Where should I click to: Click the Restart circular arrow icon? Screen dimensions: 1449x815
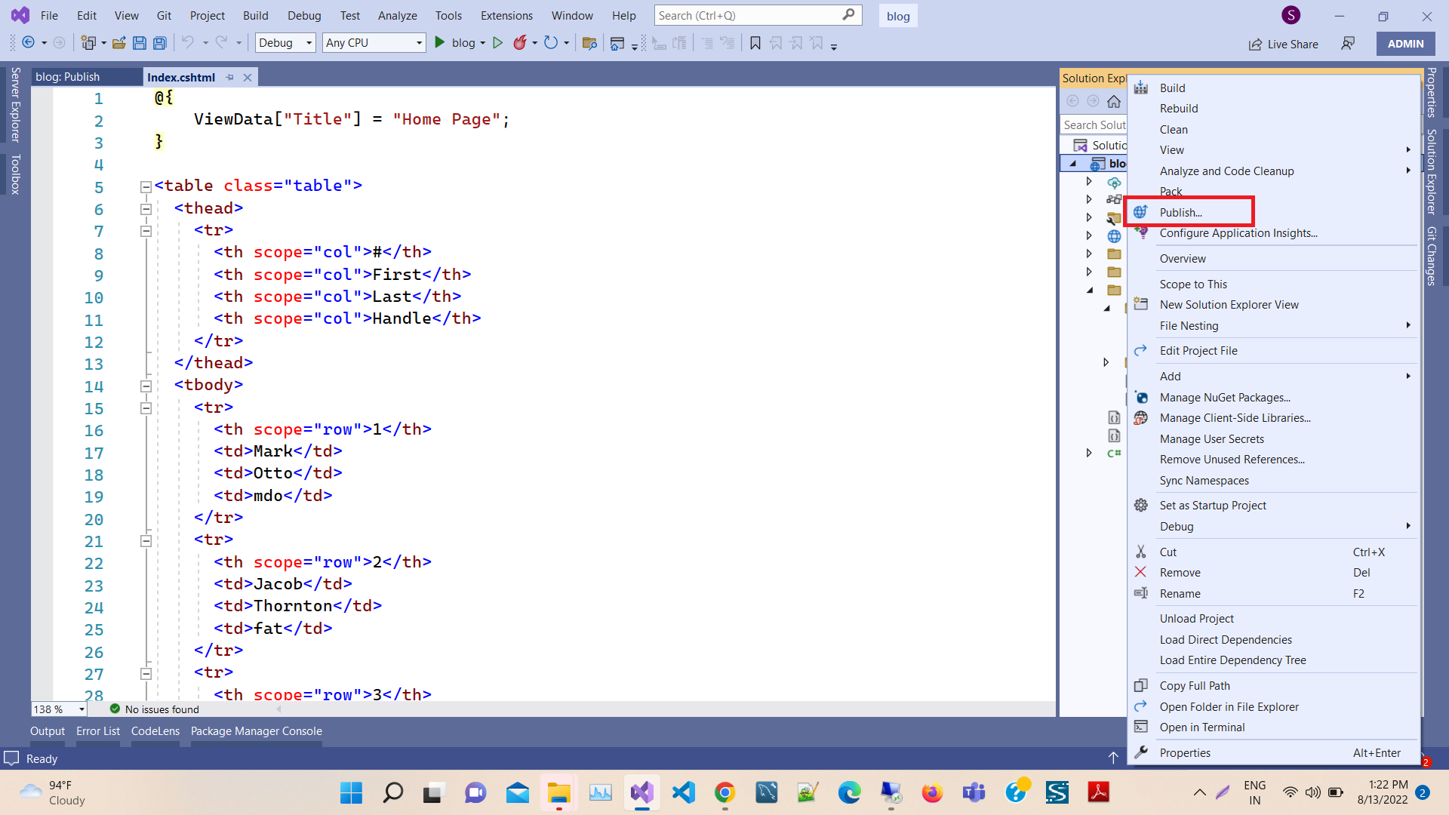pyautogui.click(x=551, y=43)
